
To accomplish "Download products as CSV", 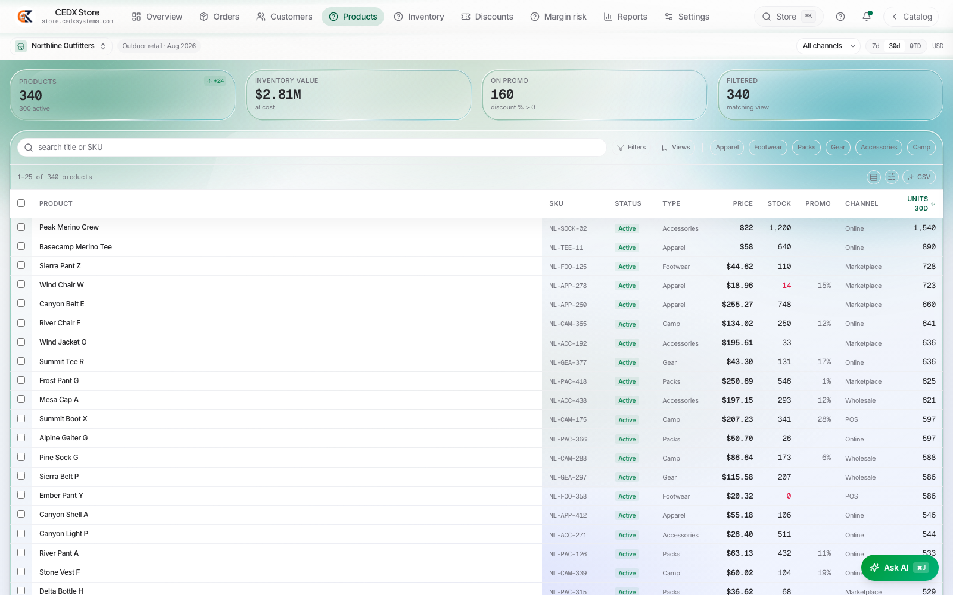I will (x=919, y=177).
